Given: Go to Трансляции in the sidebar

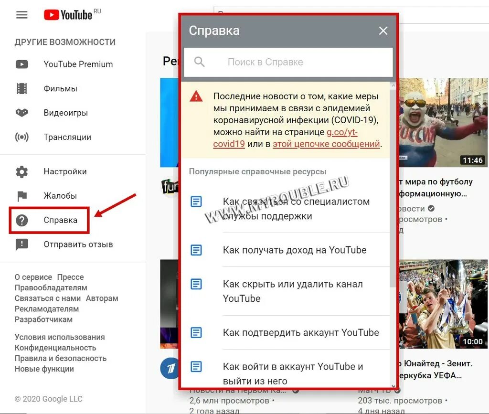Looking at the screenshot, I should click(x=73, y=137).
